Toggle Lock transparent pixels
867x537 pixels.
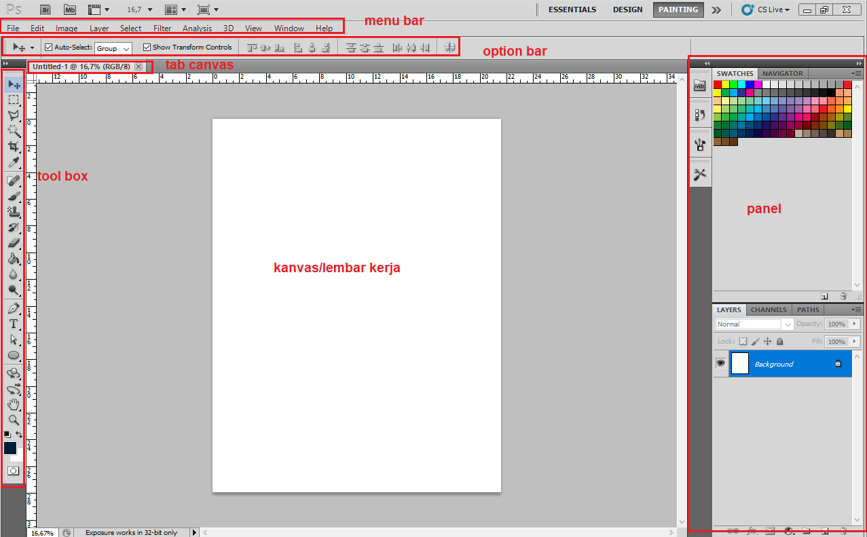click(743, 341)
